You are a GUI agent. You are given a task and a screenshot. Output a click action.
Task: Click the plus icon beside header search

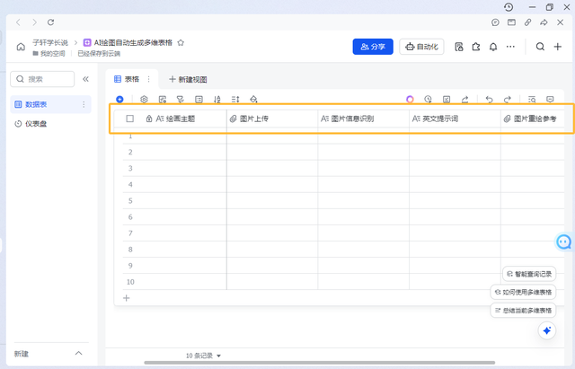(557, 47)
